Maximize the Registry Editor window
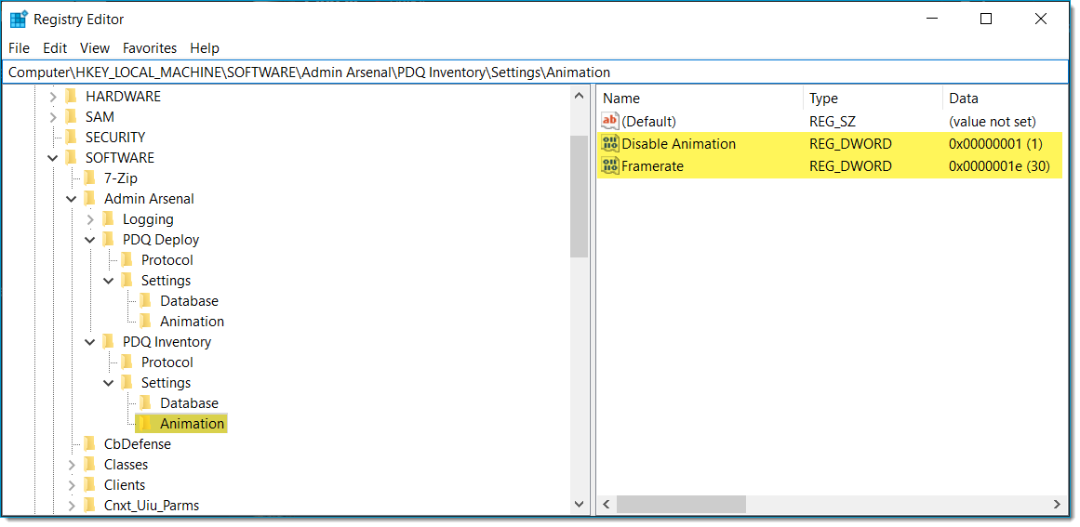The width and height of the screenshot is (1080, 527). click(986, 20)
